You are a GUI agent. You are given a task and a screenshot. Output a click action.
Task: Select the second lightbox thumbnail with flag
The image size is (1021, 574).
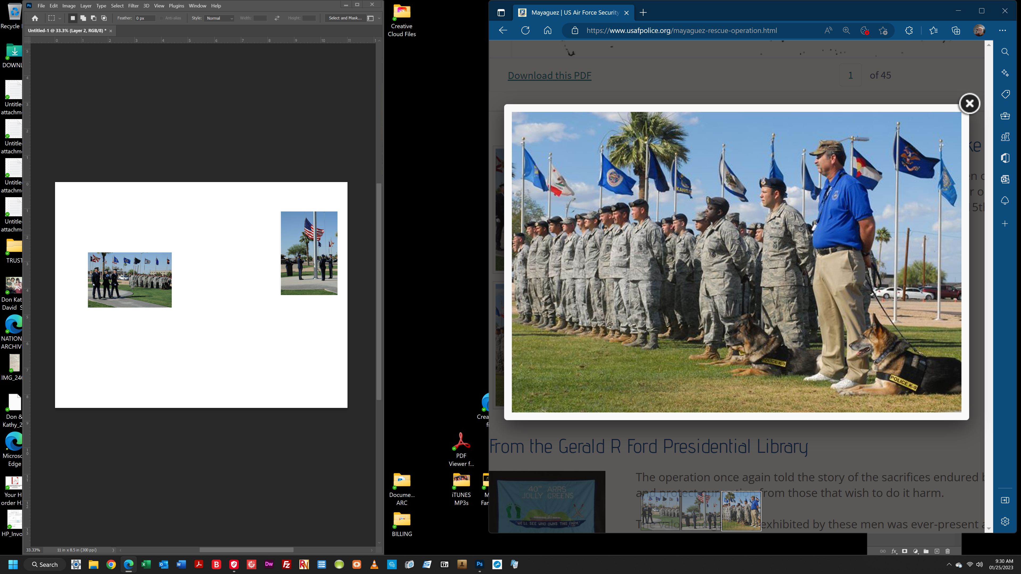click(701, 511)
